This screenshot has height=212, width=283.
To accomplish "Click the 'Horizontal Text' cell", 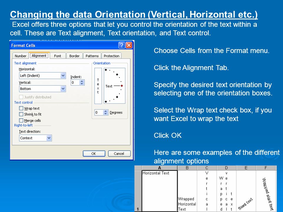I will pos(159,191).
